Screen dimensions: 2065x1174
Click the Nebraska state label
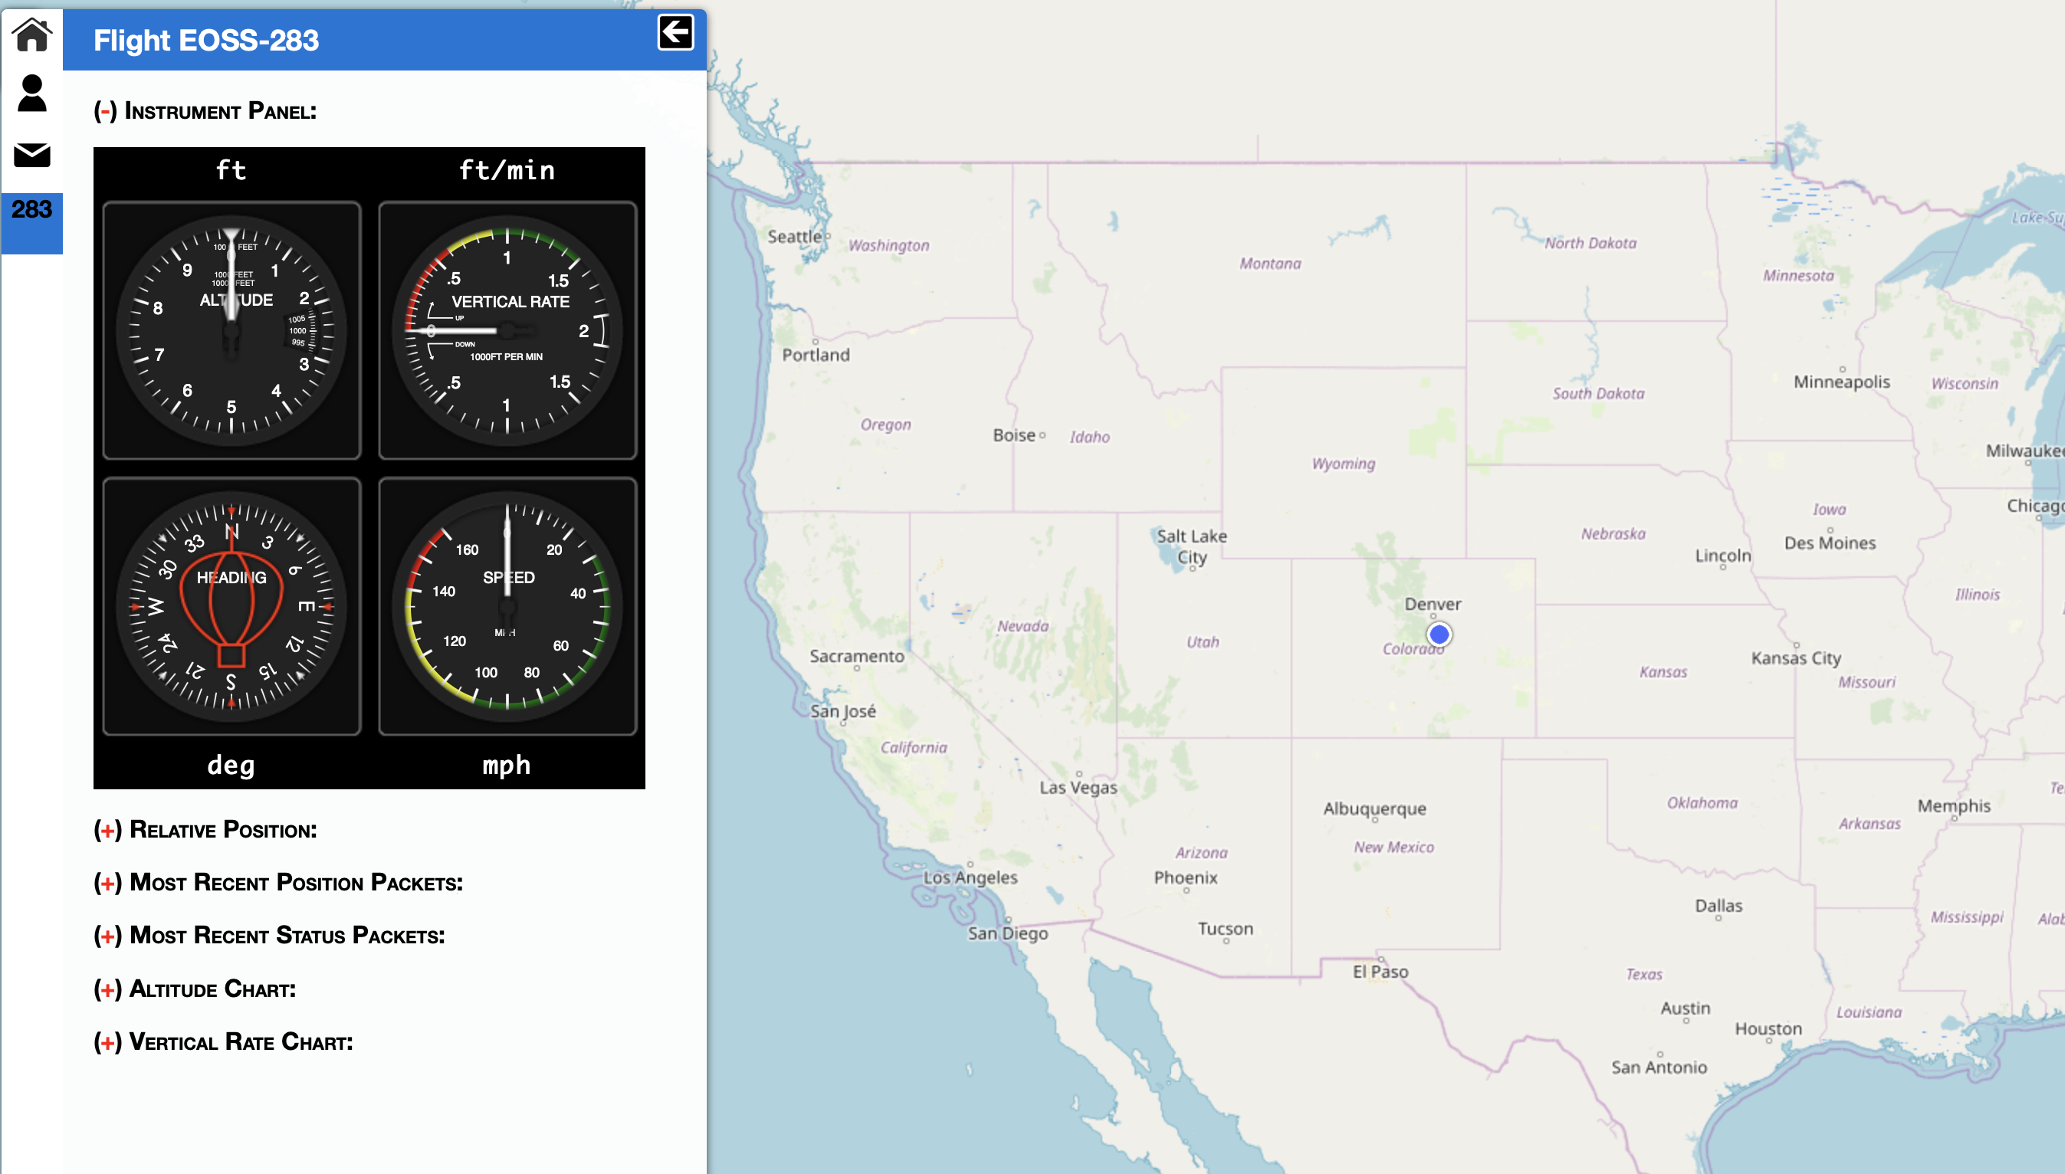tap(1613, 534)
